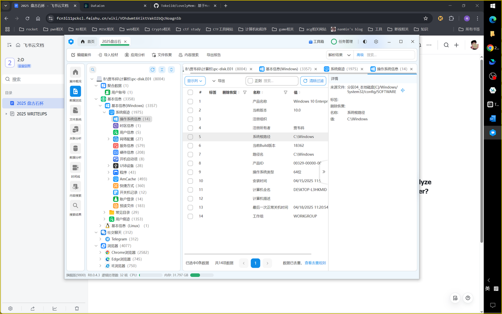Open 导出 export dropdown

(219, 81)
